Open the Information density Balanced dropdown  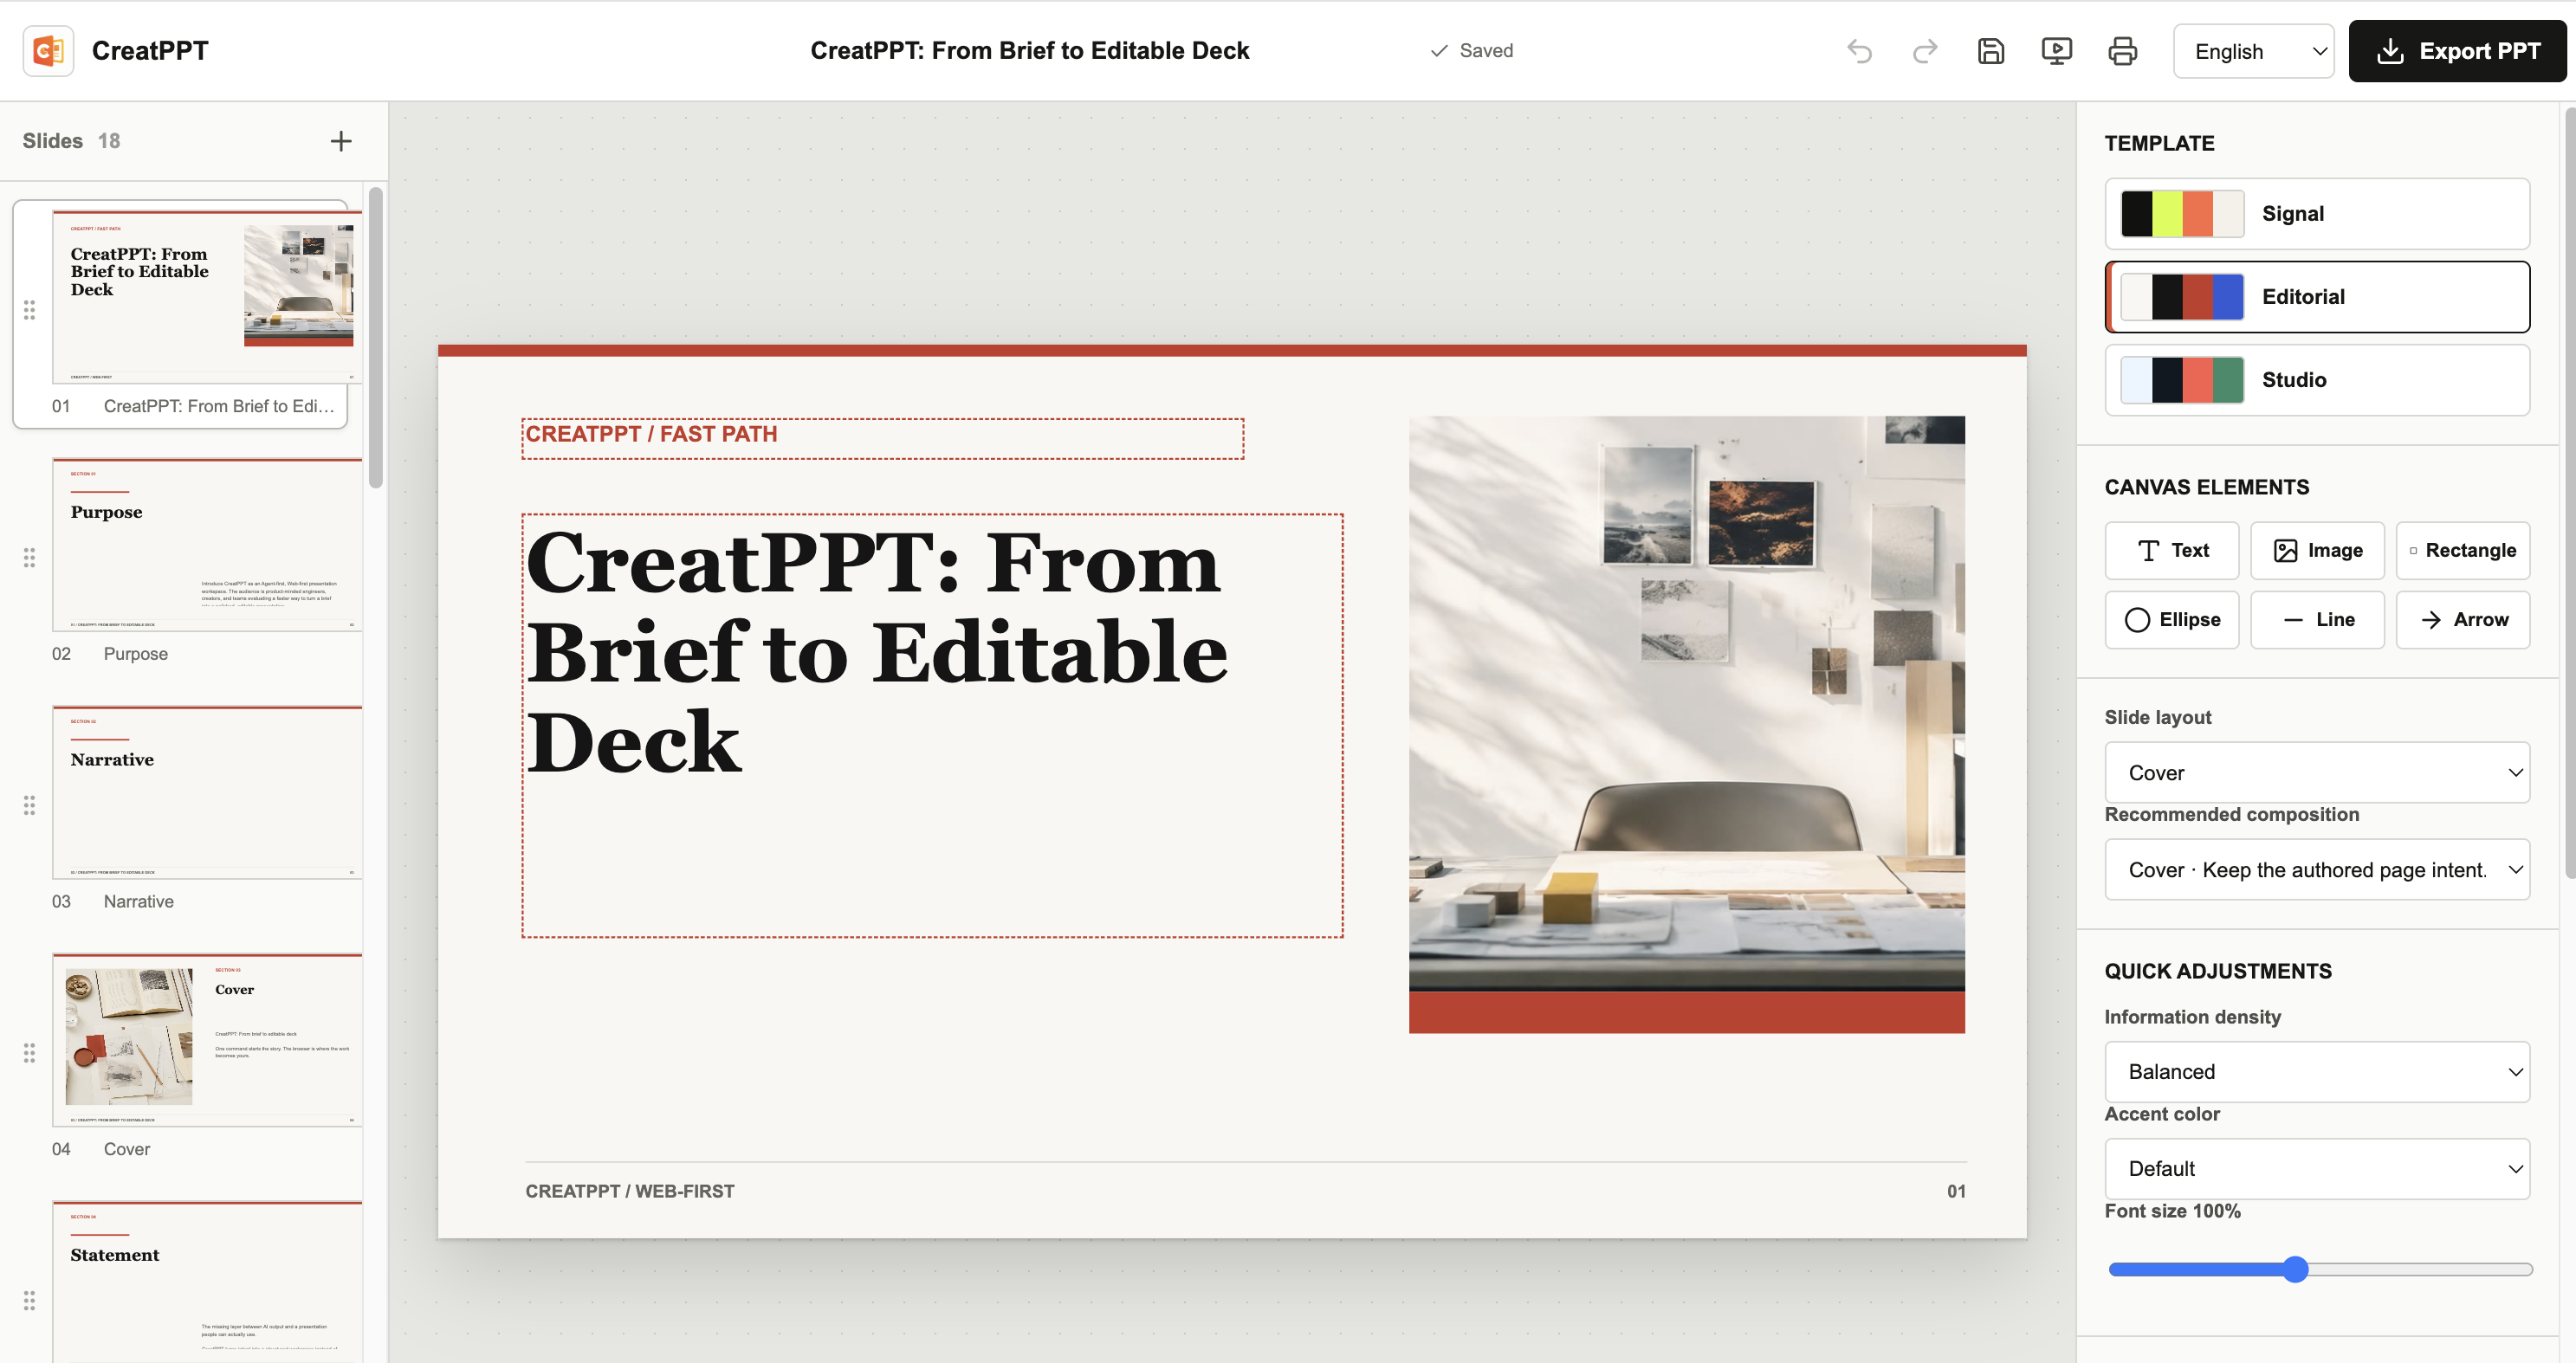click(2317, 1071)
